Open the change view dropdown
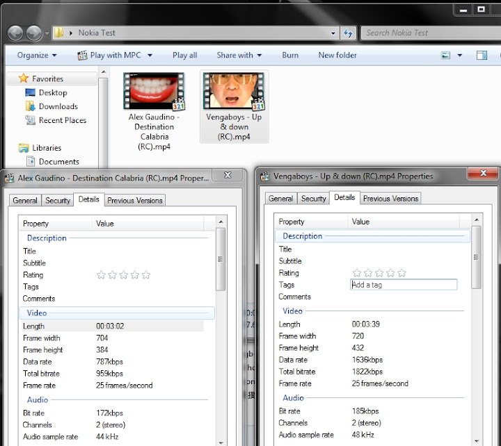This screenshot has width=501, height=446. click(x=460, y=56)
